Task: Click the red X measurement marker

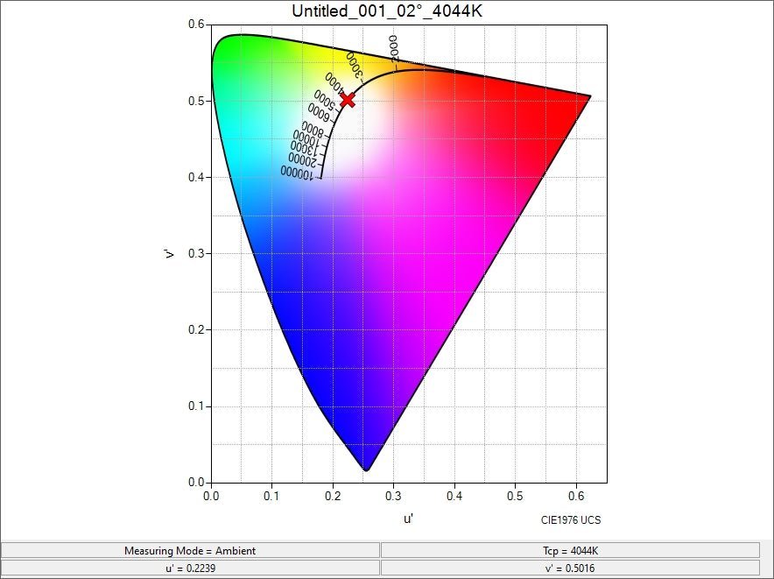Action: (x=348, y=100)
